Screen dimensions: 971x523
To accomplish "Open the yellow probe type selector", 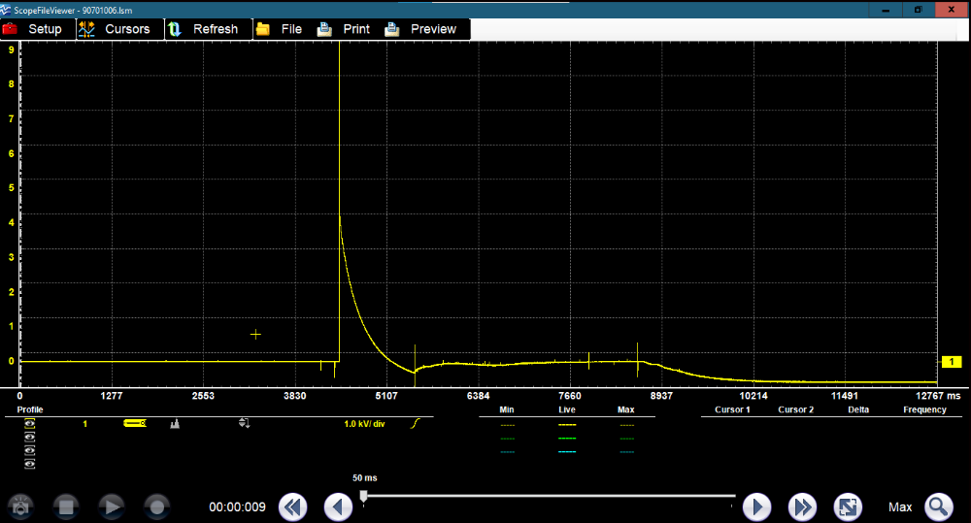I will click(134, 424).
